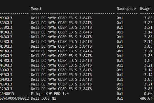Click serial fragment 6VFCV004AM00I2
The image size is (154, 103).
coord(14,98)
